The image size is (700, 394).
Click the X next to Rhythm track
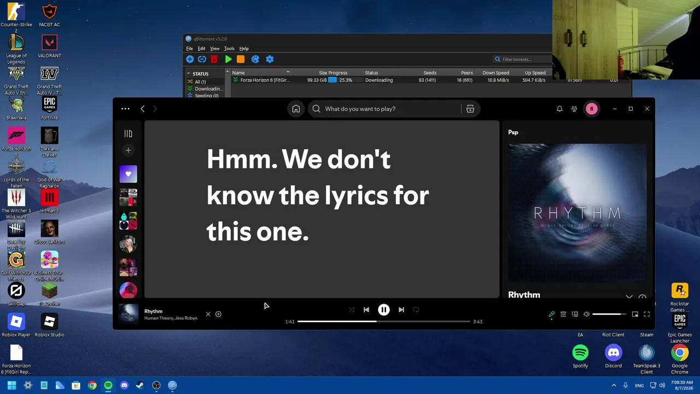coord(208,314)
